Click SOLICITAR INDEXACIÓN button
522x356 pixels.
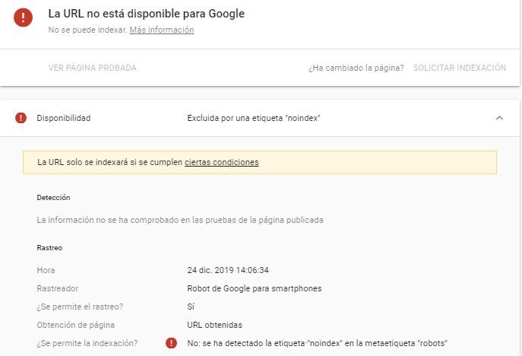[460, 68]
